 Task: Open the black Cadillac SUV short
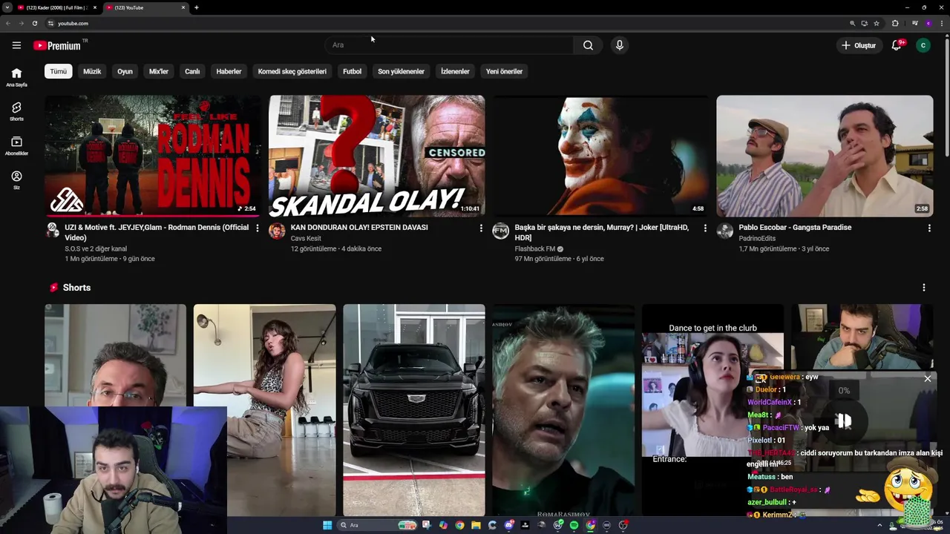(414, 409)
